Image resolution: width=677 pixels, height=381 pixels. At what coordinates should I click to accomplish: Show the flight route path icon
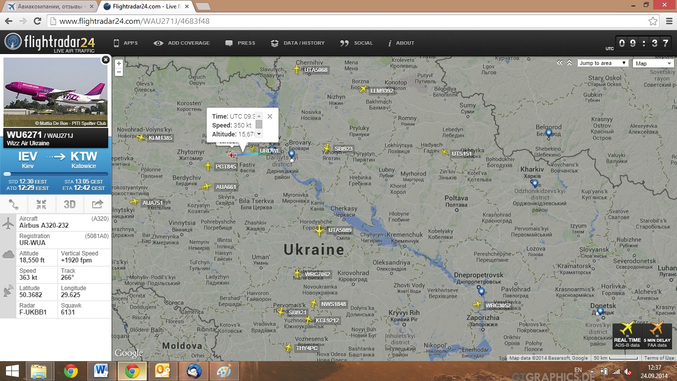[14, 204]
